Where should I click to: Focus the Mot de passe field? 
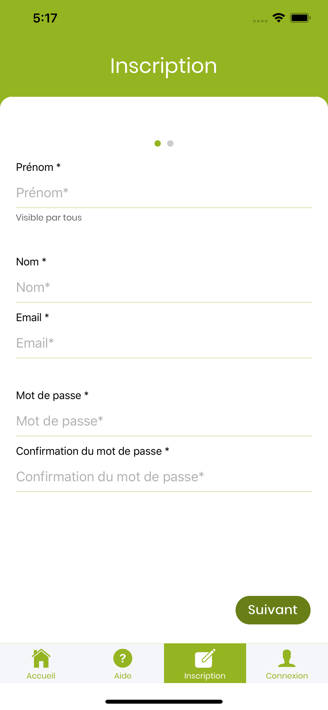(164, 421)
